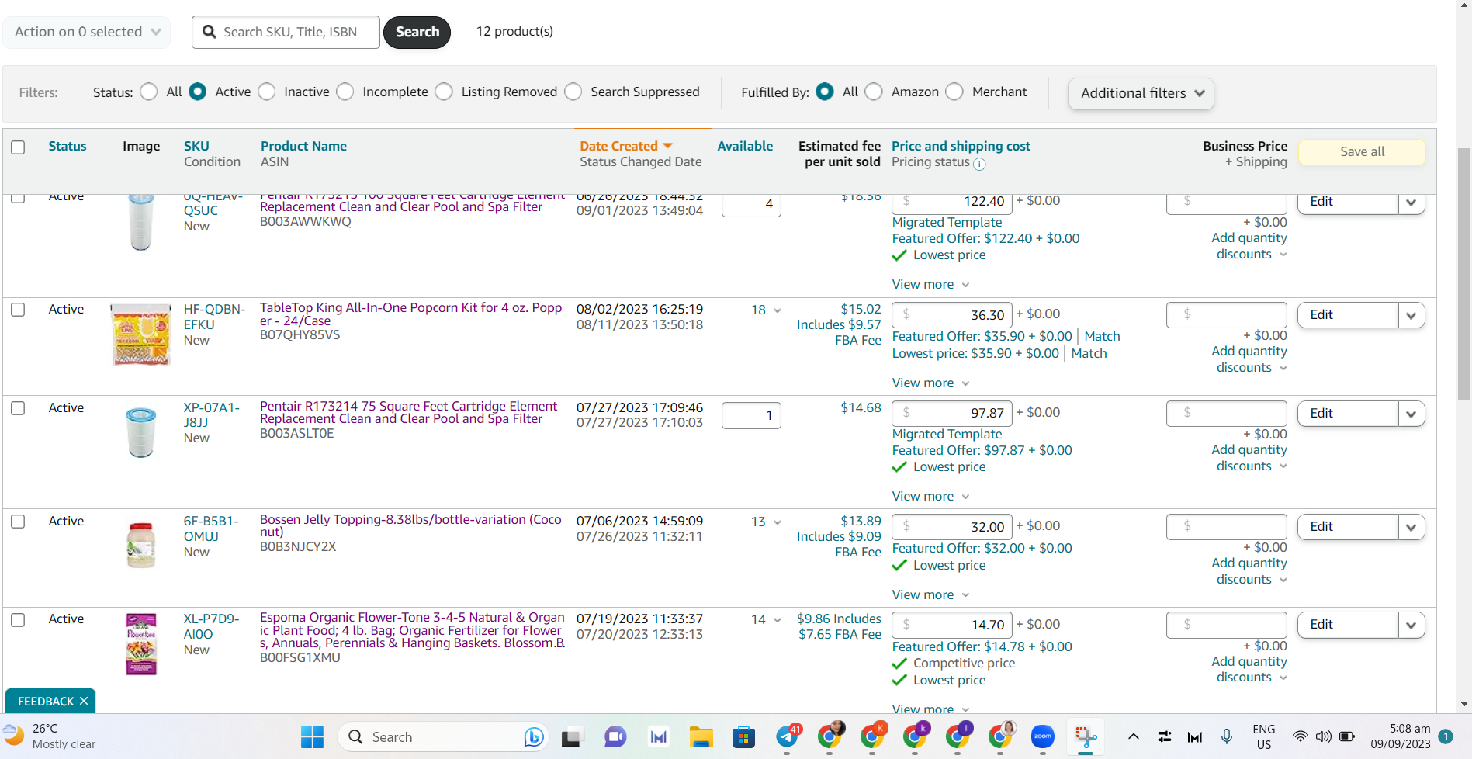Open the TableTop King Popcorn Kit product link
This screenshot has width=1472, height=759.
[410, 314]
